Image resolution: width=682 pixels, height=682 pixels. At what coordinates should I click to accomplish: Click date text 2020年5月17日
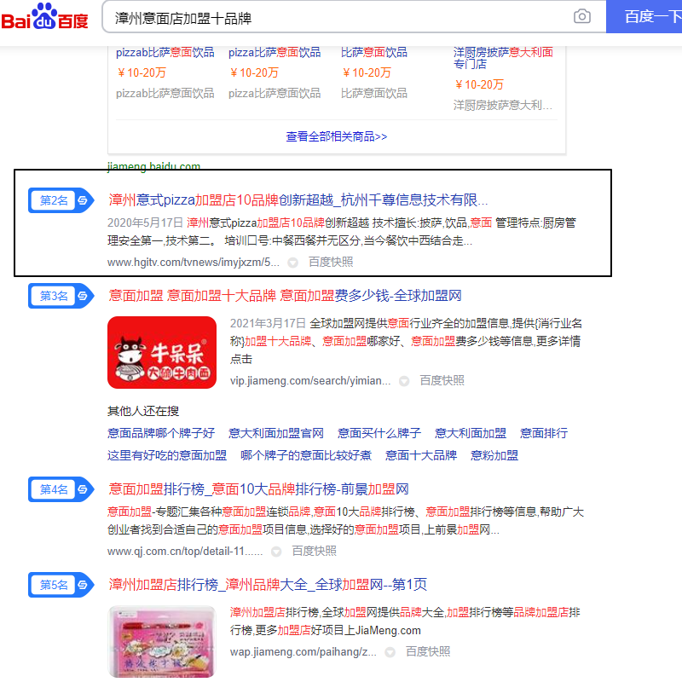click(x=145, y=223)
